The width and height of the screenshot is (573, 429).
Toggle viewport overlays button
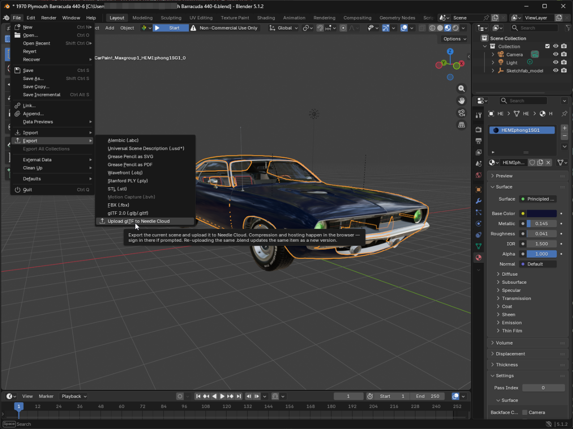tap(404, 28)
